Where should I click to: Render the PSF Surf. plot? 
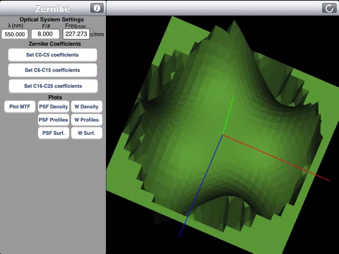click(x=54, y=133)
